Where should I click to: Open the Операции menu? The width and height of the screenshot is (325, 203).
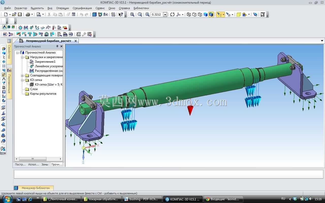point(62,8)
